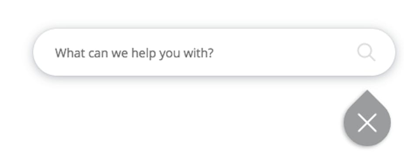Screen dimensions: 411x161
Task: Close the help widget with the X
Action: 367,122
